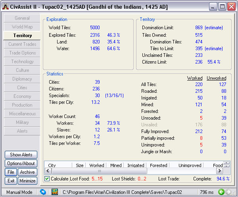This screenshot has width=238, height=197.
Task: Click the right arrow of city list scrollbar
Action: (x=219, y=171)
